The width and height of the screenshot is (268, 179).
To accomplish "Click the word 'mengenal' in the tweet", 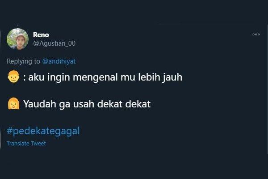I will 96,77.
